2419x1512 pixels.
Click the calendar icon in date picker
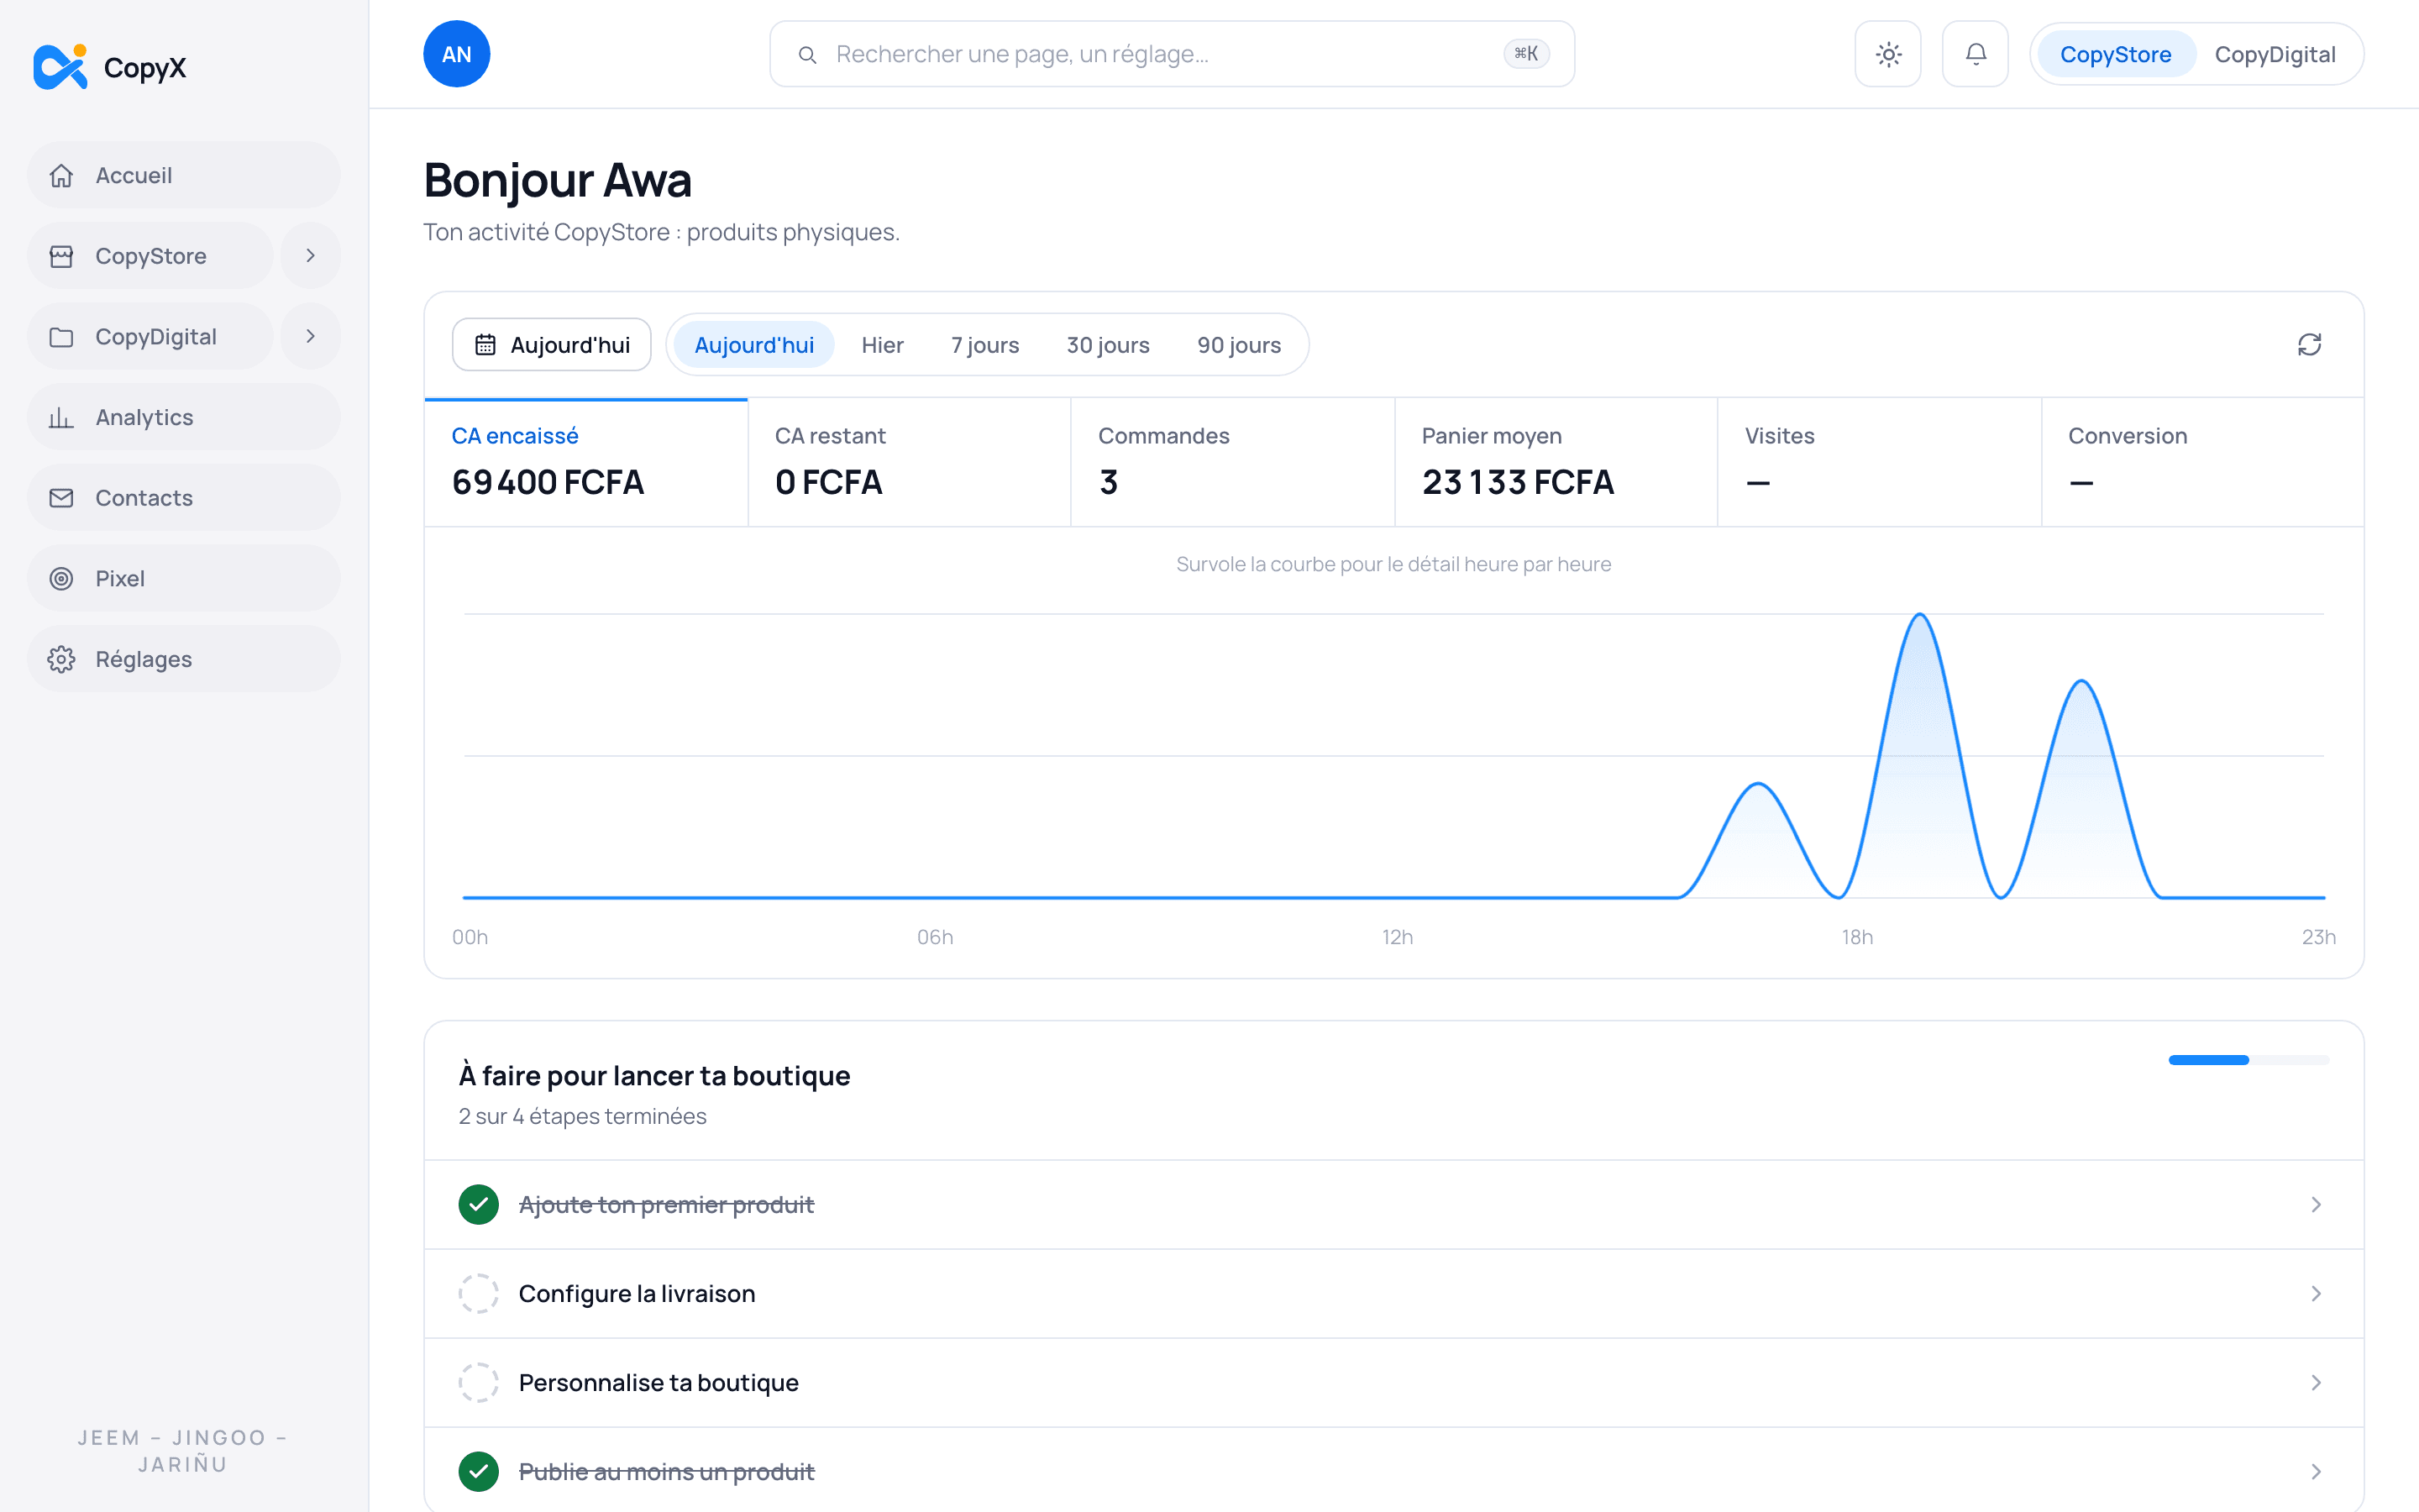pos(485,345)
